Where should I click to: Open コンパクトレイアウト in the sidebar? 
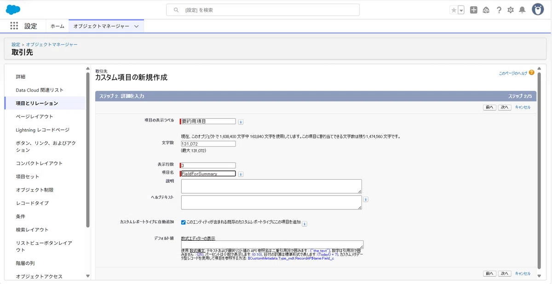[39, 163]
